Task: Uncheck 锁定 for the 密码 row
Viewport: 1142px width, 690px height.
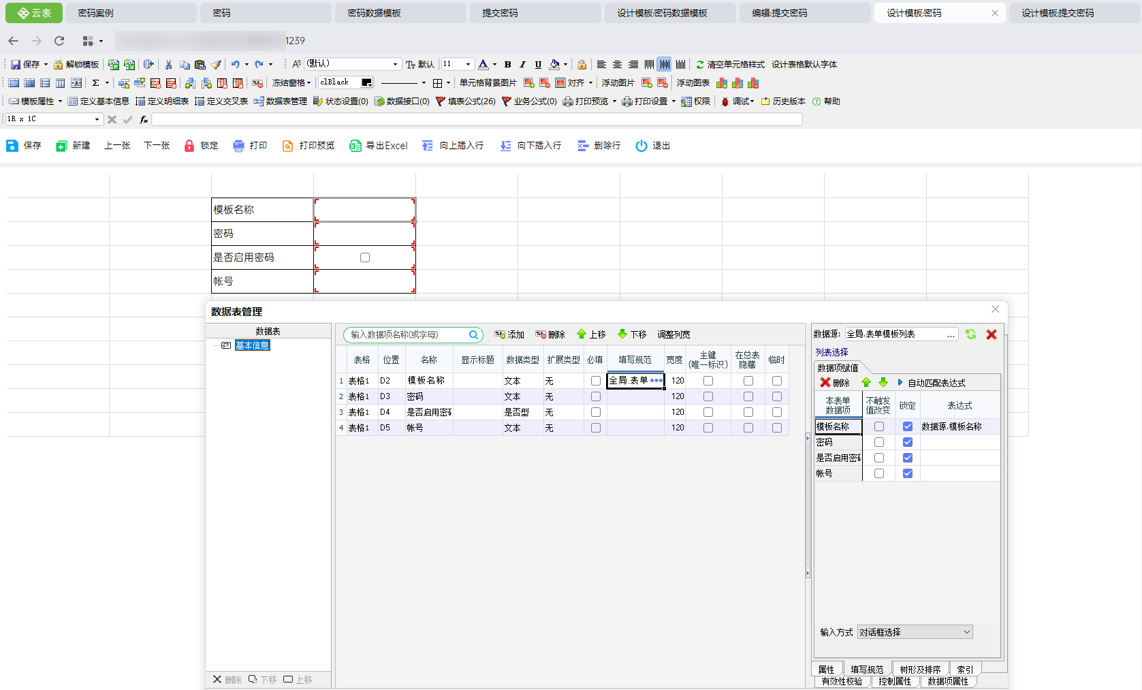Action: pyautogui.click(x=907, y=442)
